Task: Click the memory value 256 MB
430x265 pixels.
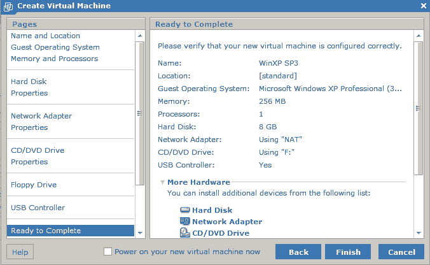Action: pos(272,101)
